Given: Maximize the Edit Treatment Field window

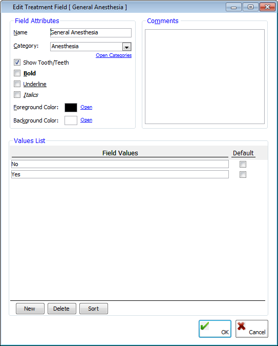Looking at the screenshot, I should click(x=250, y=7).
